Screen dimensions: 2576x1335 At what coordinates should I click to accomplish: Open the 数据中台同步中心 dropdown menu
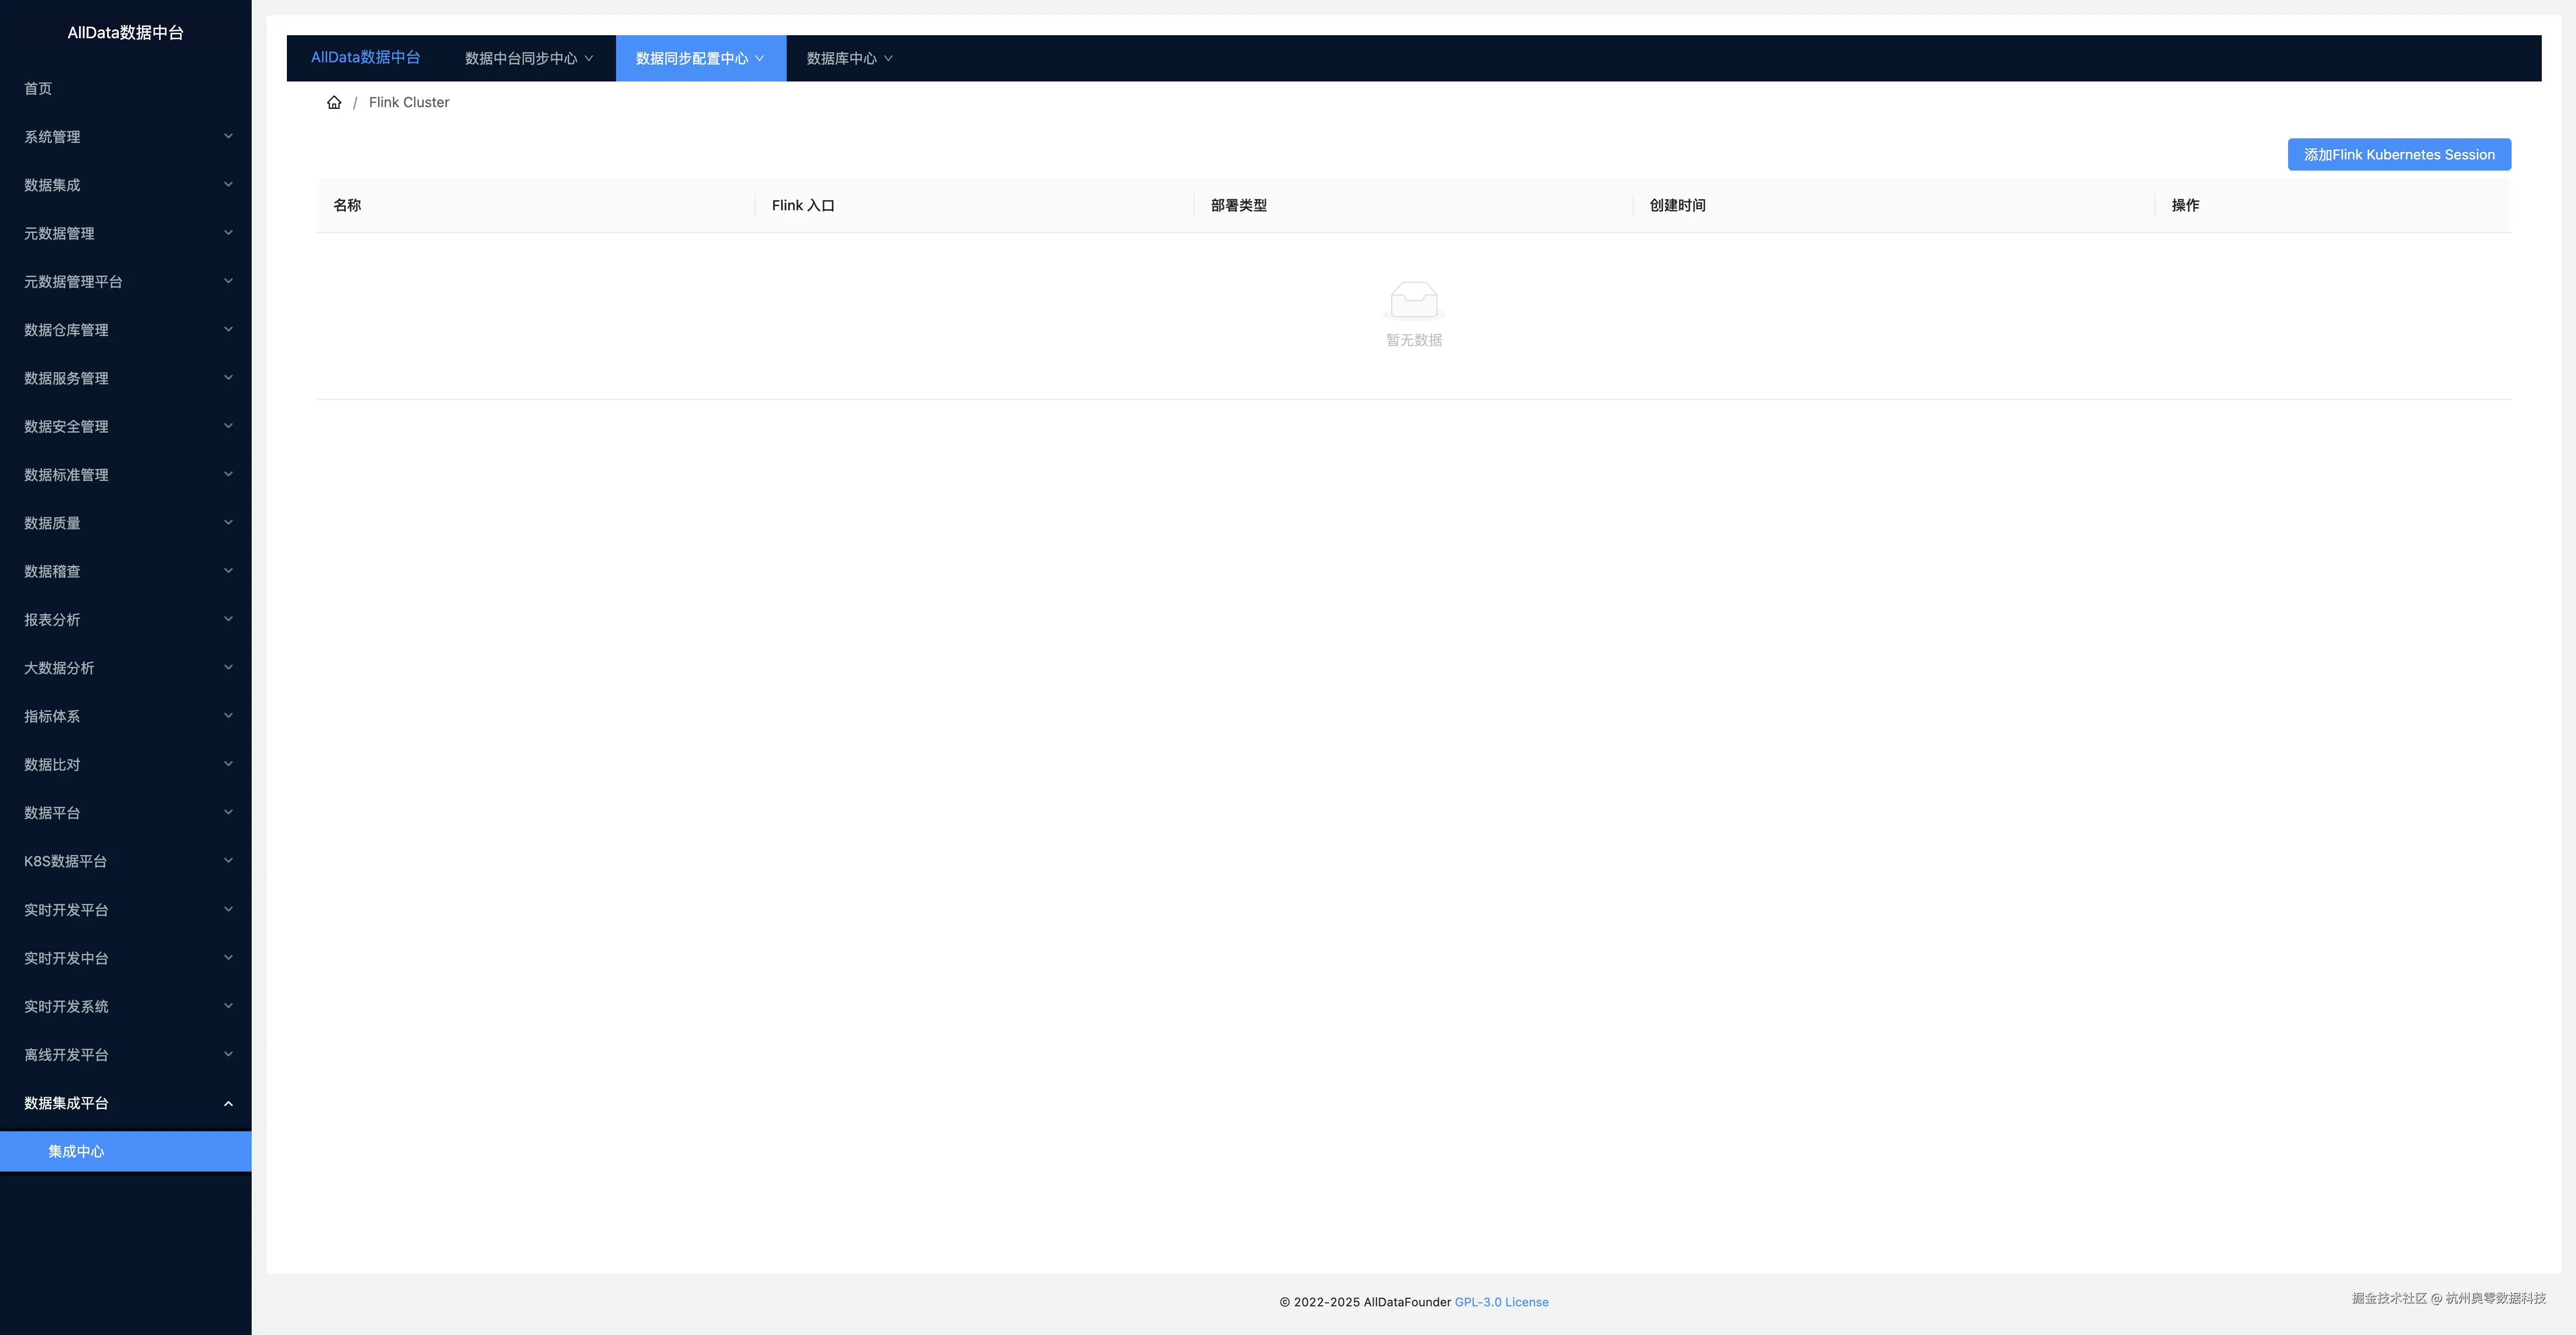point(528,58)
